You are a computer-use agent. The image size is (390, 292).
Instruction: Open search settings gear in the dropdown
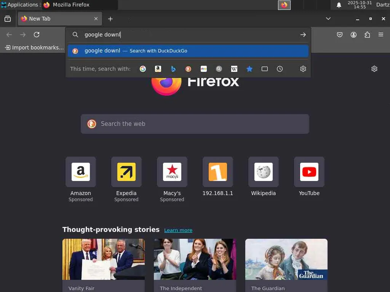pyautogui.click(x=303, y=69)
